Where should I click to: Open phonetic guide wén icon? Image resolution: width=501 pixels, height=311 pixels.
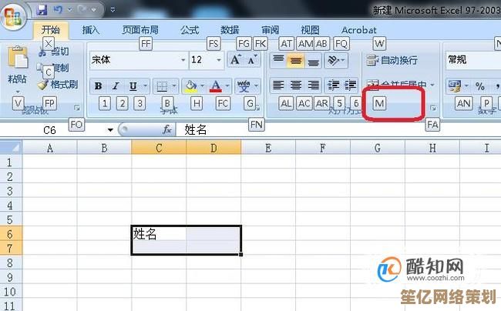pyautogui.click(x=244, y=86)
